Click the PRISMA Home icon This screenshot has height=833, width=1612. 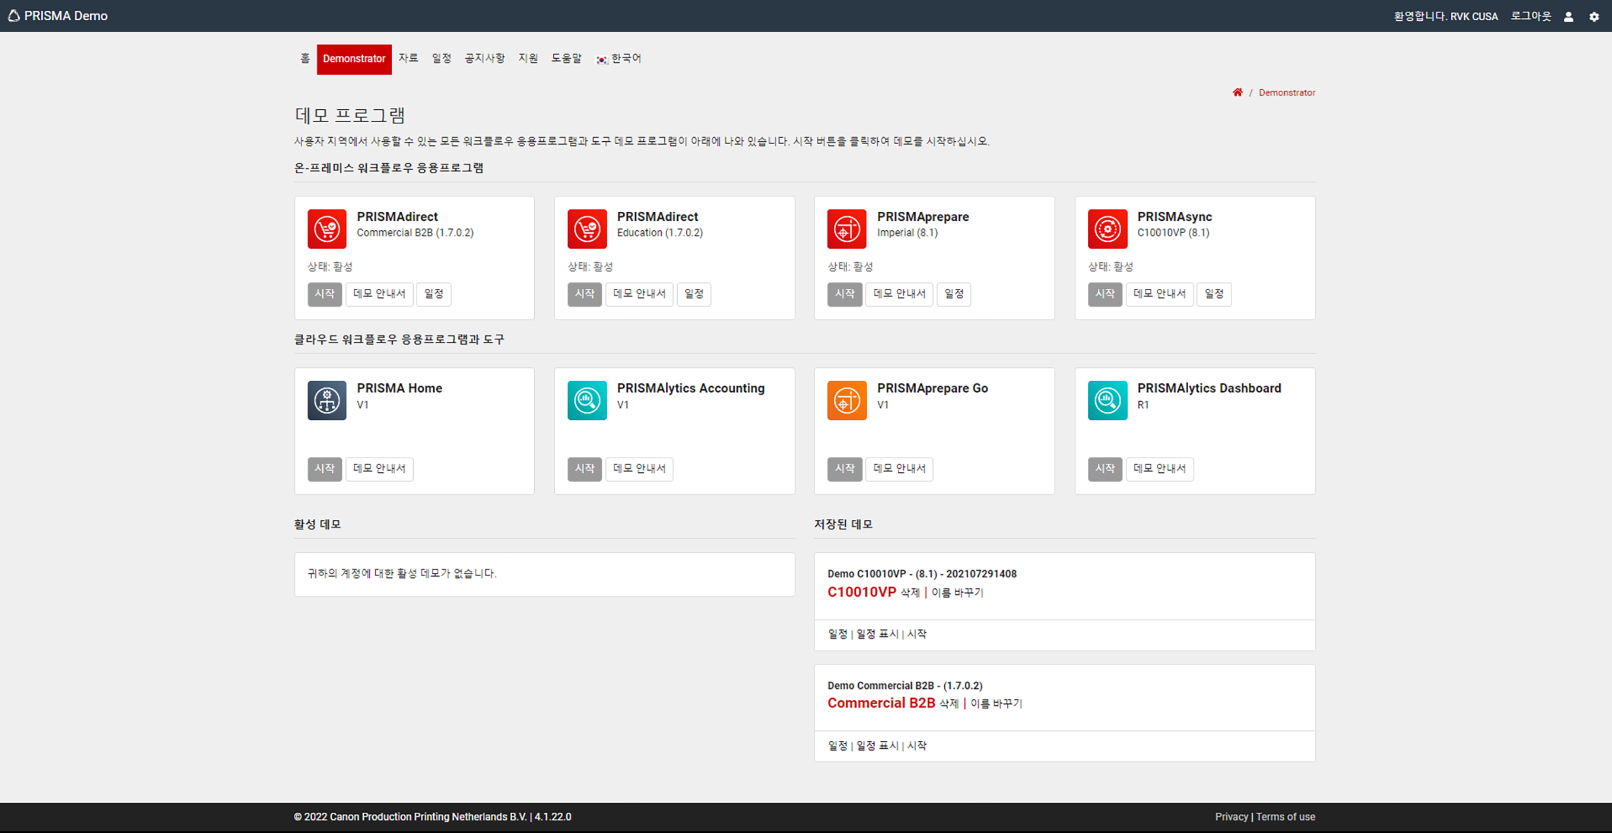click(x=326, y=400)
